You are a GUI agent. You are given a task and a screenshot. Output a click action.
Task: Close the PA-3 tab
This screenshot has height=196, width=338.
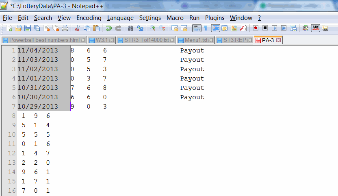pos(279,40)
